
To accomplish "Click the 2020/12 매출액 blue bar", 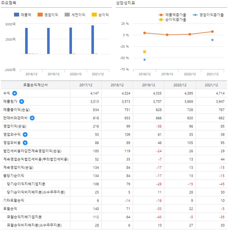I will pyautogui.click(x=71, y=41).
